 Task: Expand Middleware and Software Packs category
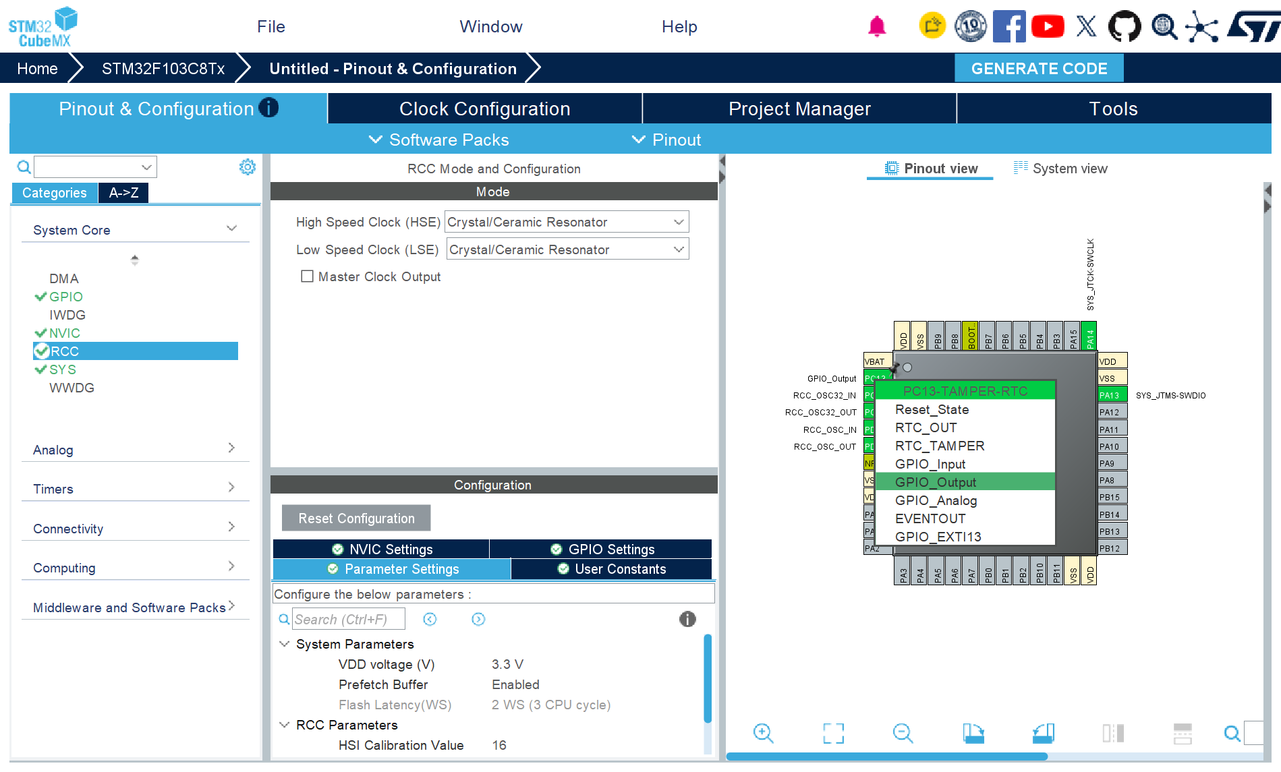pos(231,605)
